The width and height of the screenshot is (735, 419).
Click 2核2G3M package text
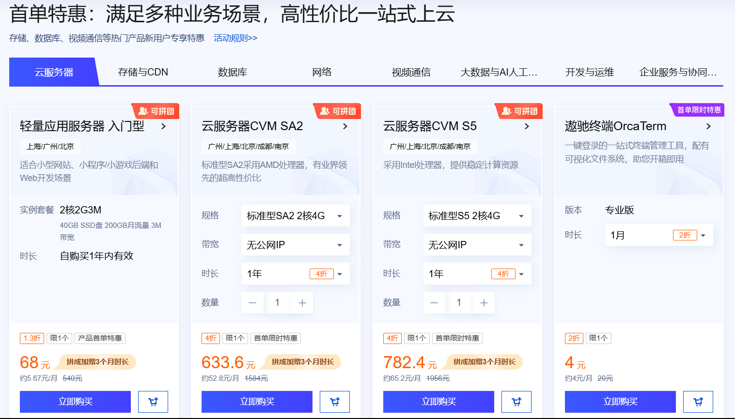click(x=80, y=210)
